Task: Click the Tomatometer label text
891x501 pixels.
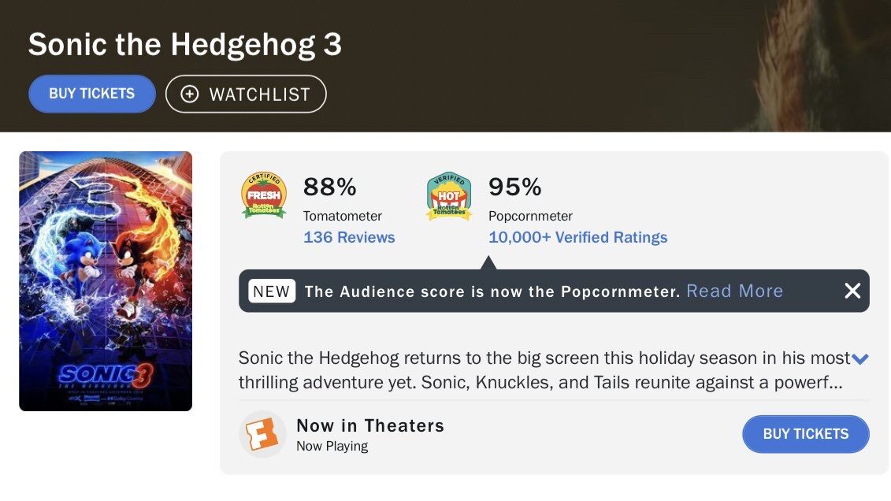Action: tap(343, 216)
